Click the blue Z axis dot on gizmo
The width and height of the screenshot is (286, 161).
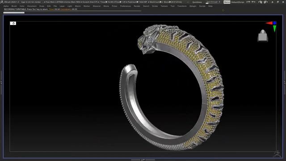point(274,23)
